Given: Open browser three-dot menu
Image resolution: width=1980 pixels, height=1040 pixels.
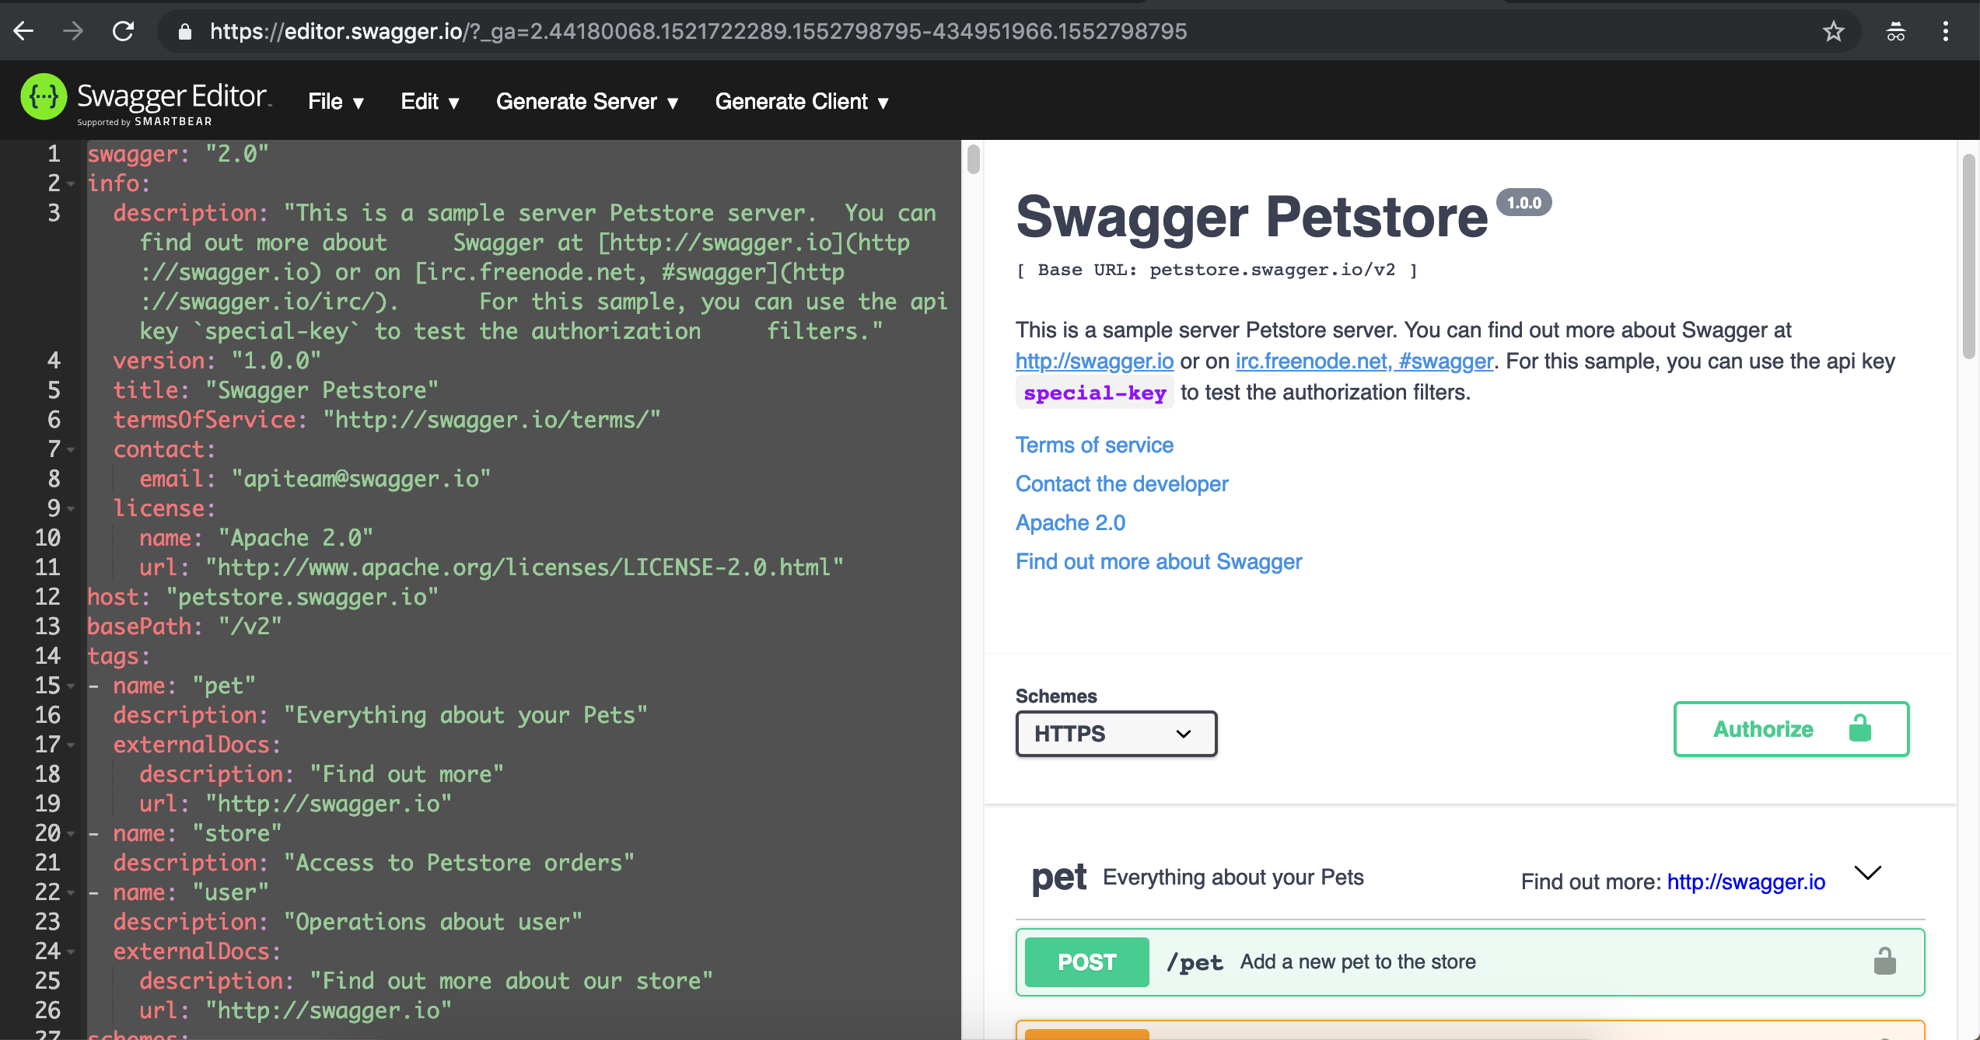Looking at the screenshot, I should tap(1946, 31).
